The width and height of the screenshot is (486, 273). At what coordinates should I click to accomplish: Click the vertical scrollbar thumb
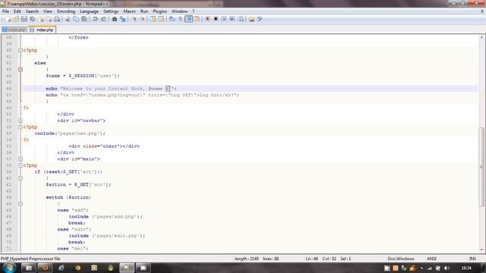click(481, 167)
